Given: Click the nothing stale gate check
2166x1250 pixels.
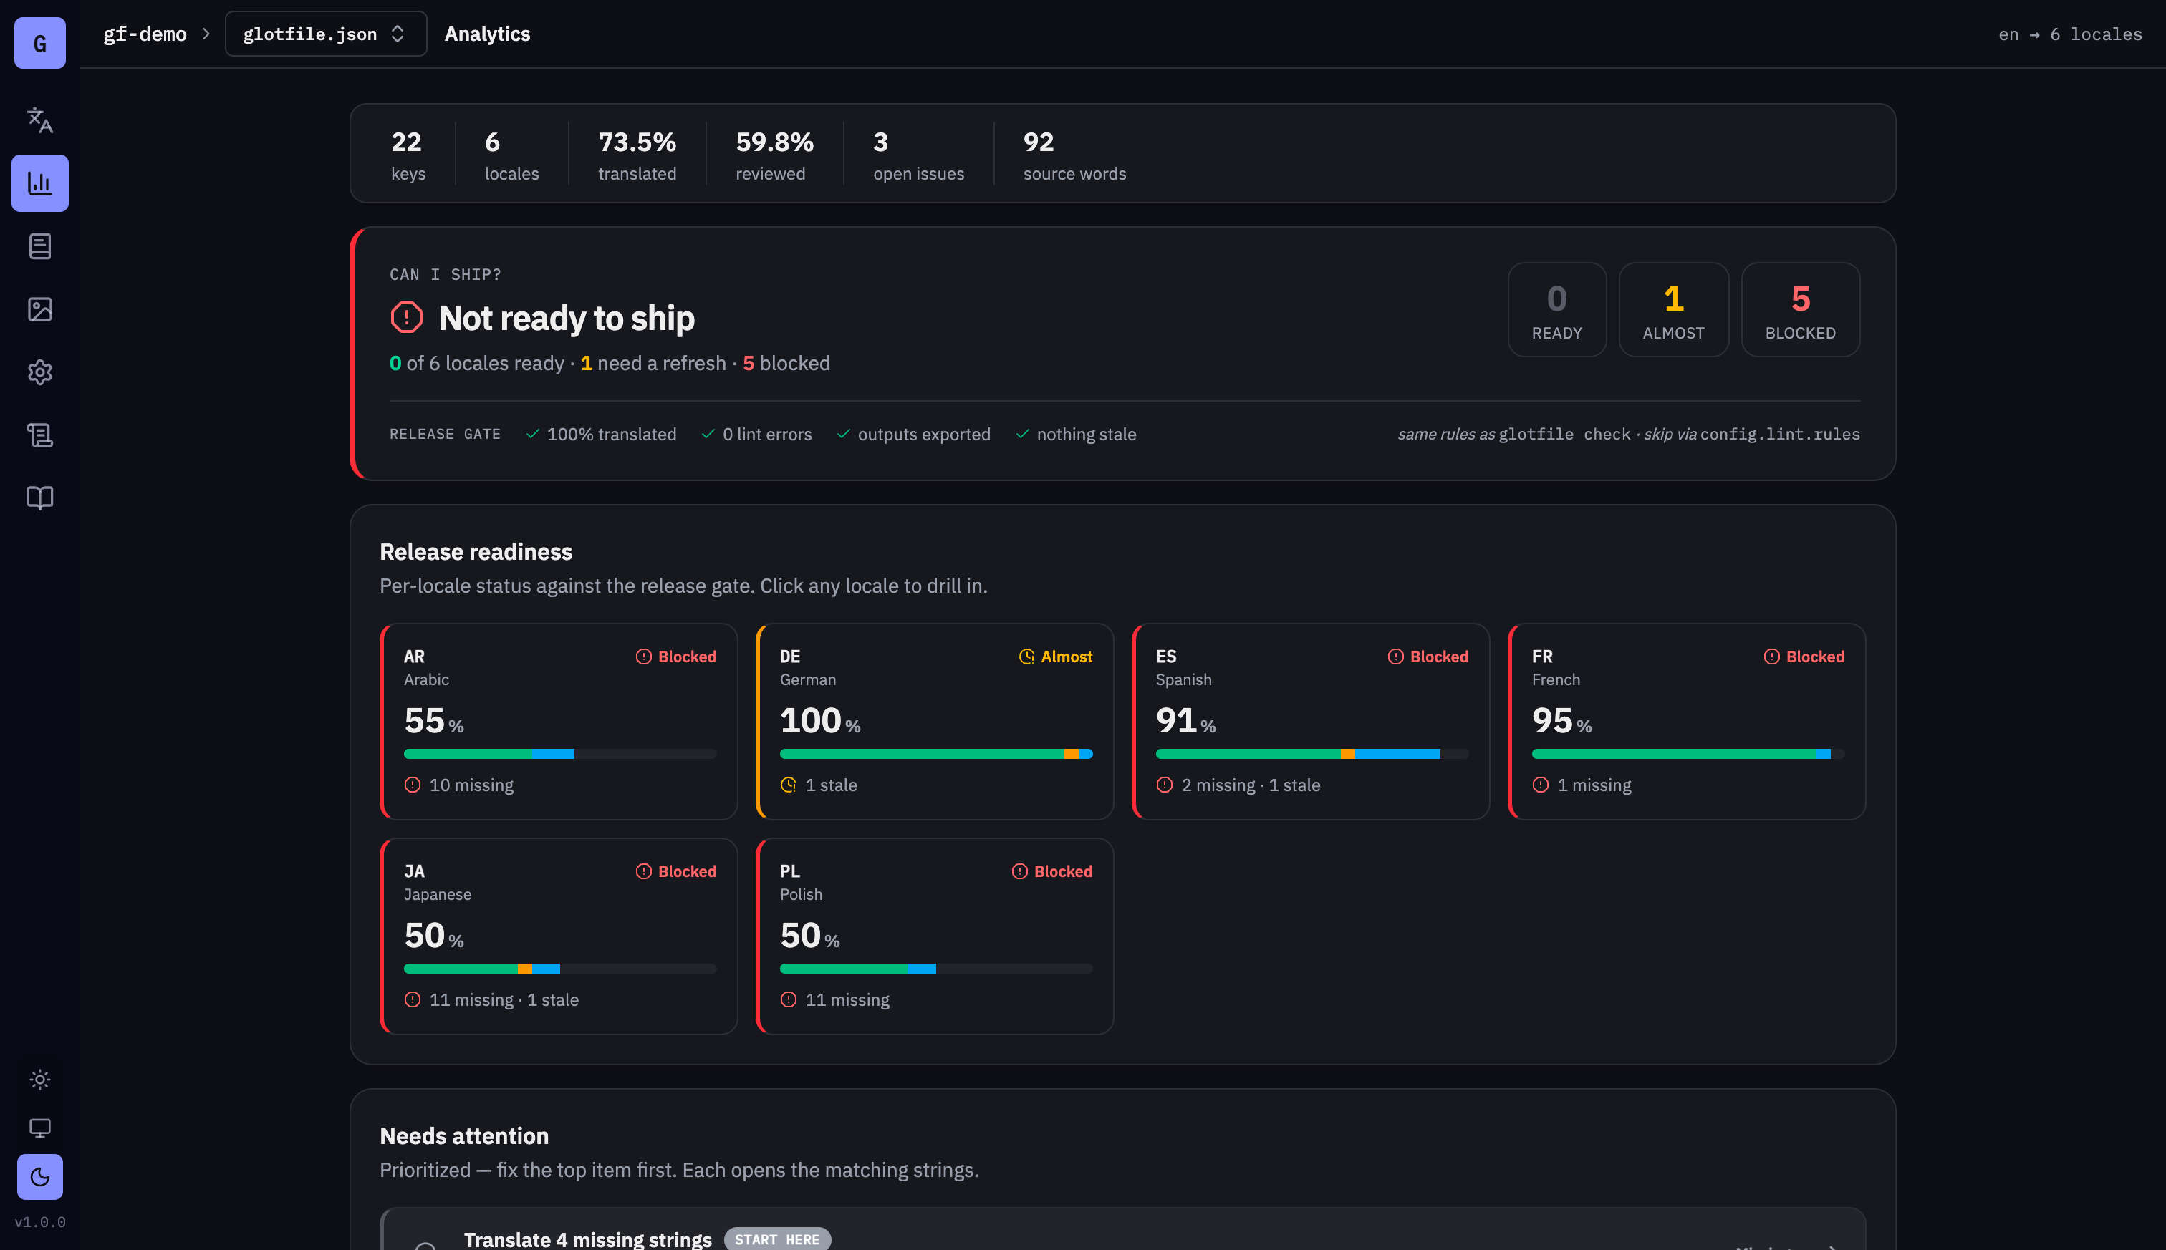Looking at the screenshot, I should [x=1076, y=435].
